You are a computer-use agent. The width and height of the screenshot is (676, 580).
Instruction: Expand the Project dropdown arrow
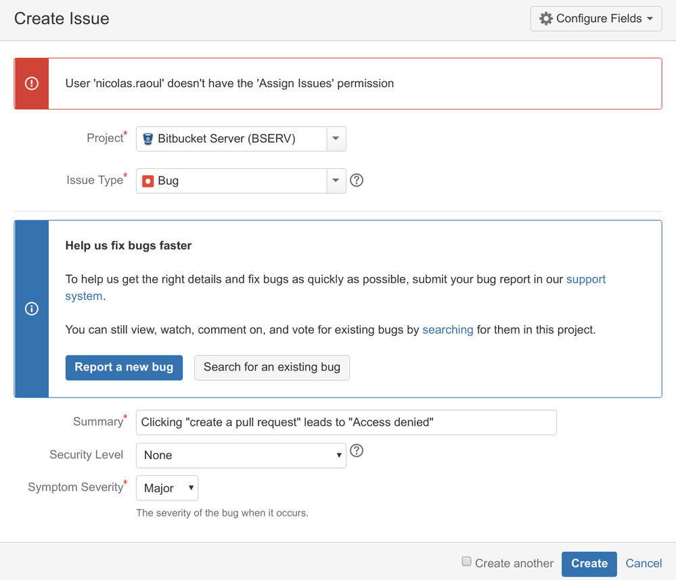[336, 139]
